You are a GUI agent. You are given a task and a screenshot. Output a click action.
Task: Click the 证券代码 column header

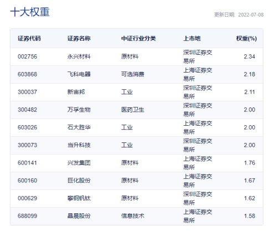coord(29,38)
